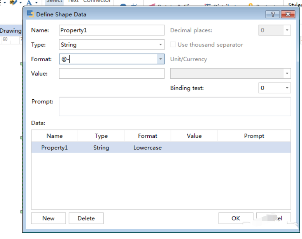The width and height of the screenshot is (302, 239).
Task: Open the Decimal places dropdown
Action: [x=286, y=30]
